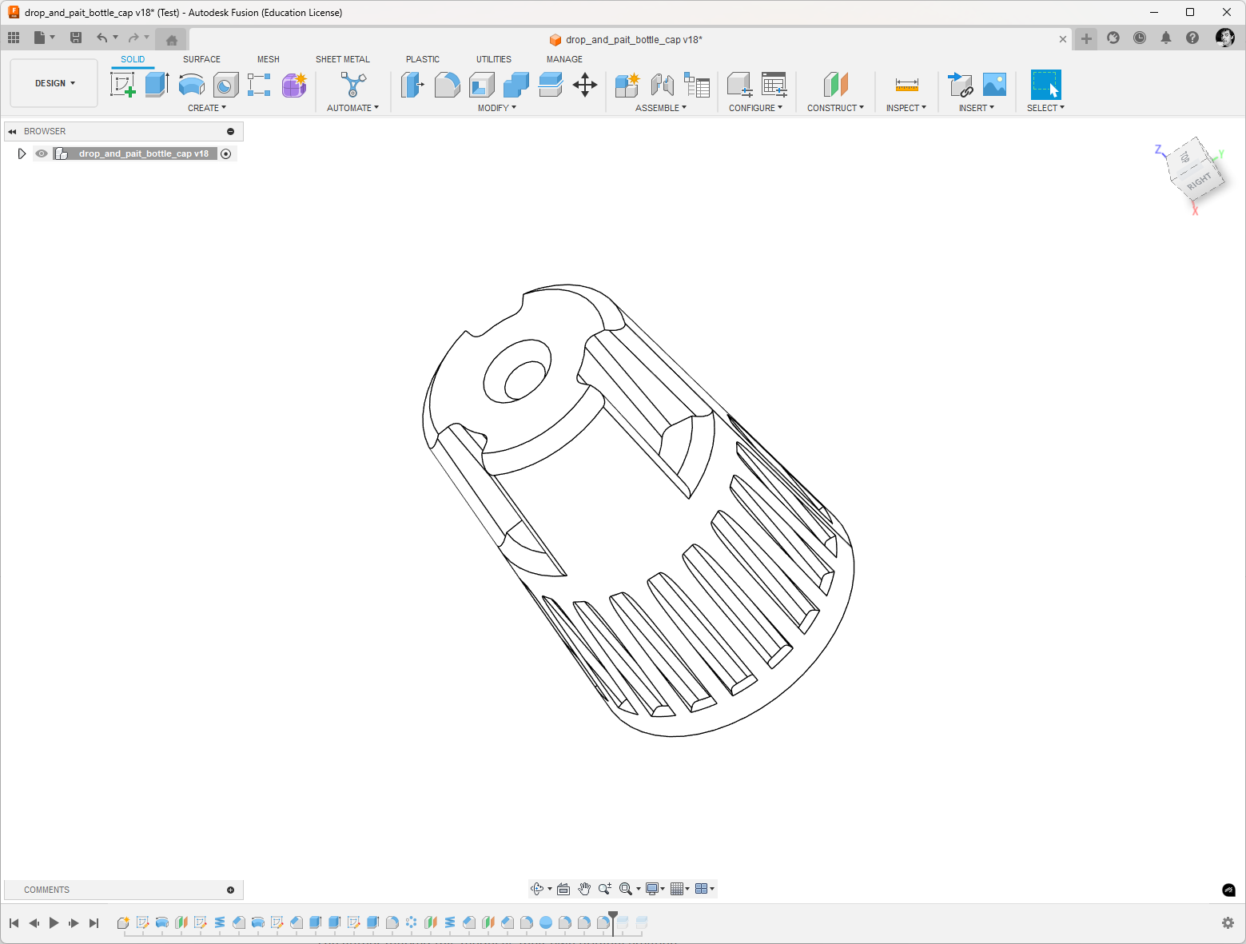The image size is (1246, 944).
Task: Select the Revolve tool
Action: [x=192, y=85]
